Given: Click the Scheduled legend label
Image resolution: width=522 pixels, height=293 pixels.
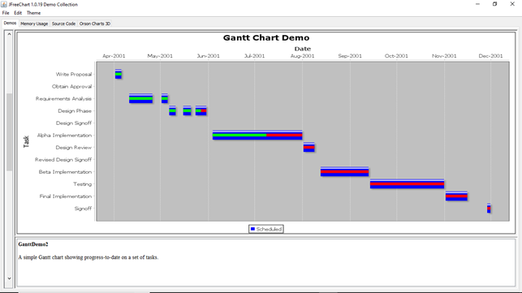Looking at the screenshot, I should coord(269,229).
